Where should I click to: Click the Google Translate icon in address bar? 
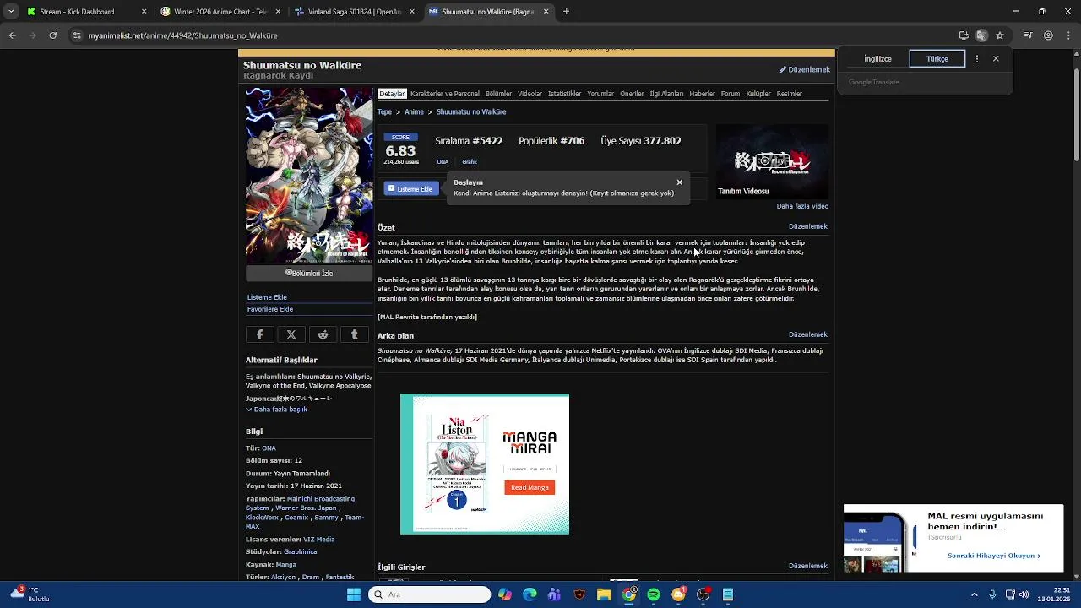[x=981, y=35]
